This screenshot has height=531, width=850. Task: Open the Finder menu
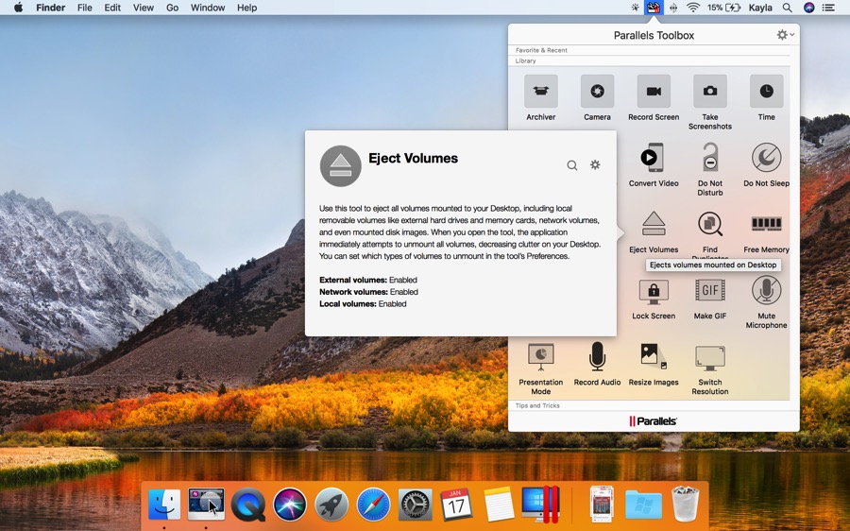click(50, 8)
